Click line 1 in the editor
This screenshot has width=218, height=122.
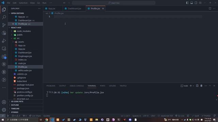coord(128,17)
